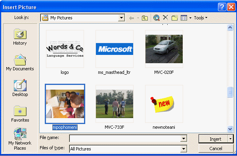Click the MVC-020F file name
Image resolution: width=237 pixels, height=156 pixels.
point(164,72)
